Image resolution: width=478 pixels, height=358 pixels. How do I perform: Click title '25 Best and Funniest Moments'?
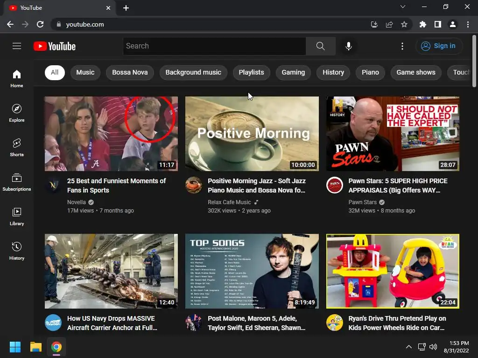[116, 186]
